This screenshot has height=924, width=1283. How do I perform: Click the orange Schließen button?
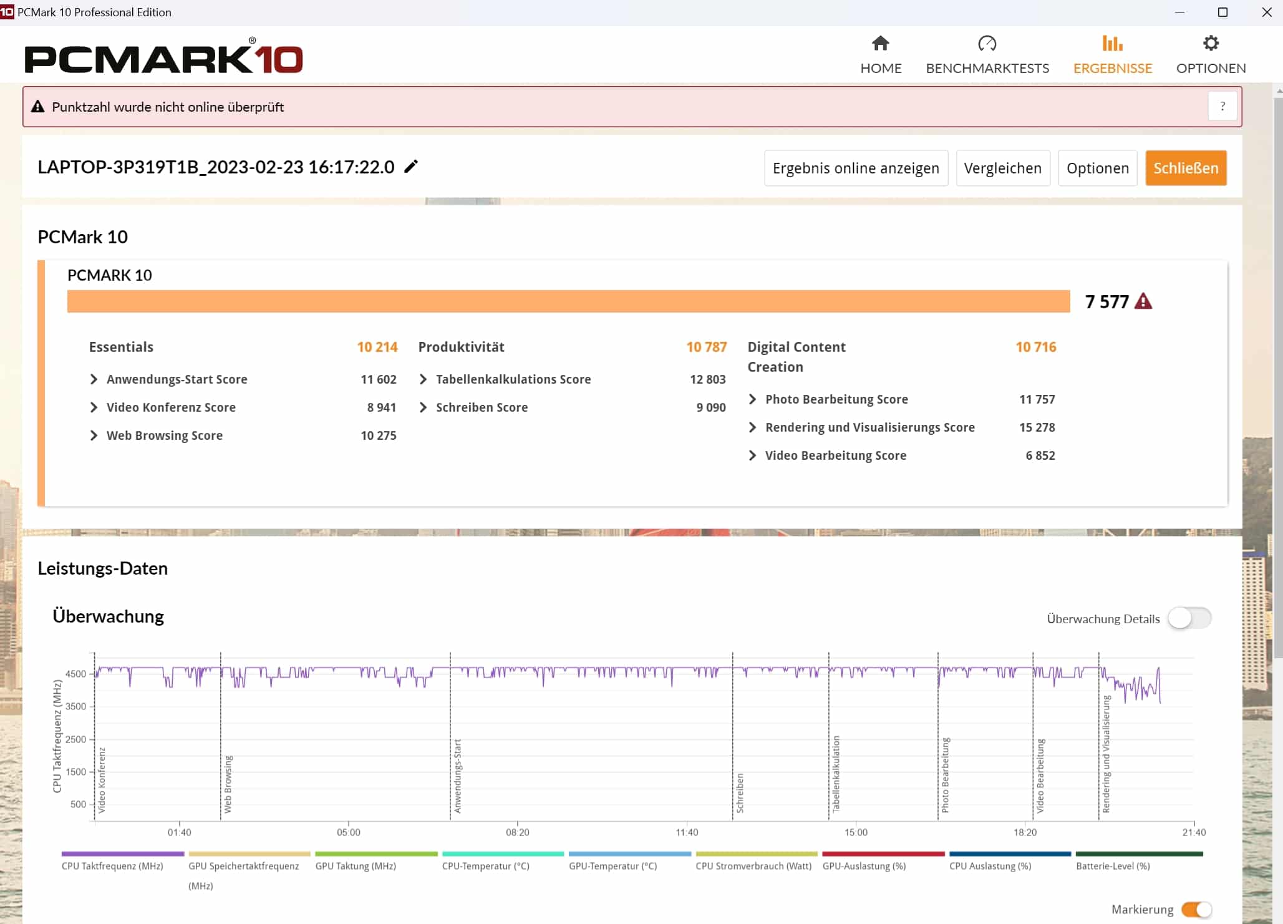[x=1185, y=168]
